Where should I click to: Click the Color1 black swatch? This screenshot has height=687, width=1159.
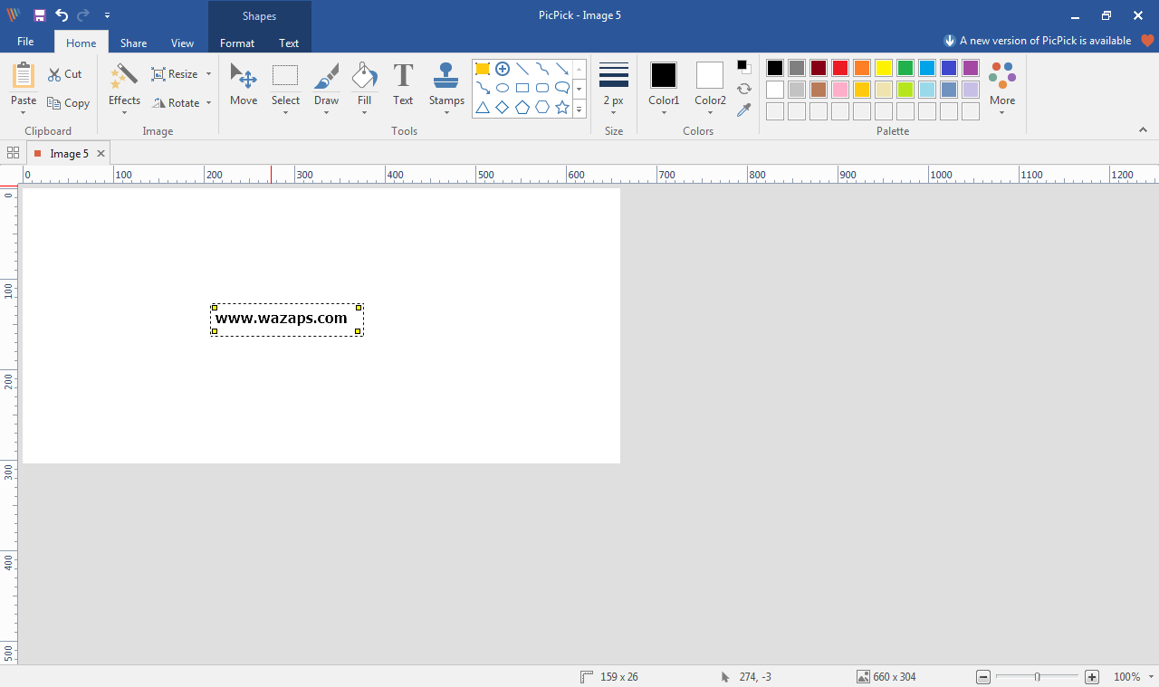[x=664, y=75]
